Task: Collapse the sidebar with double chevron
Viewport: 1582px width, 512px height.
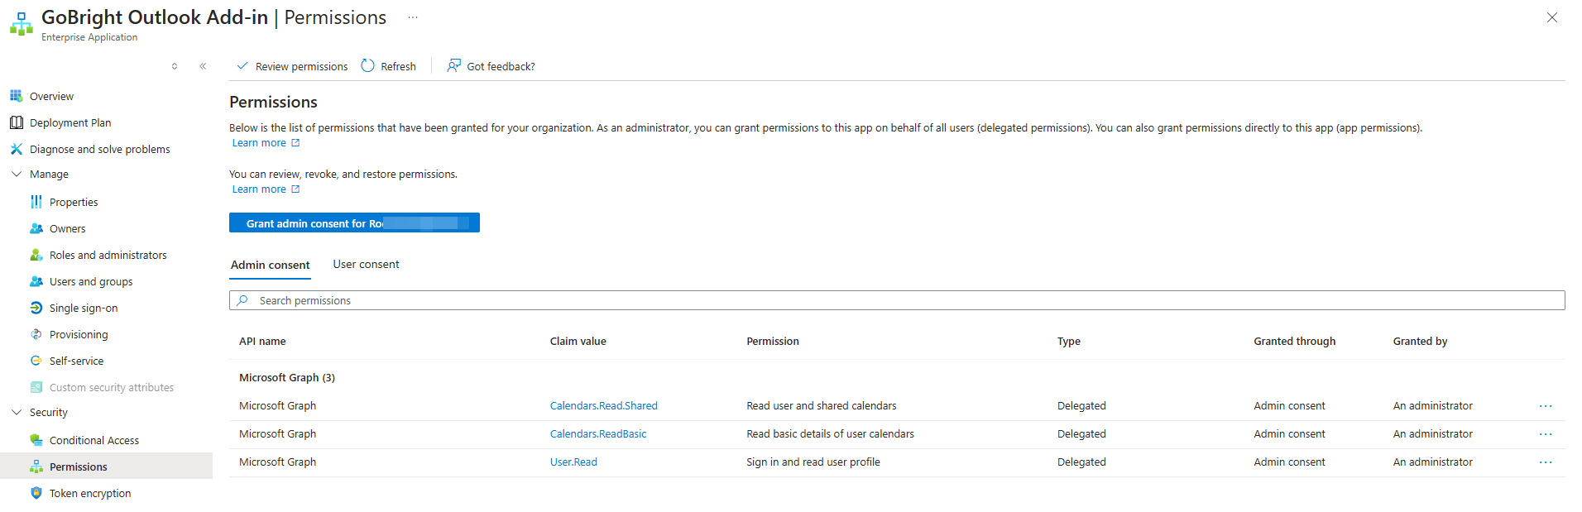Action: [x=203, y=66]
